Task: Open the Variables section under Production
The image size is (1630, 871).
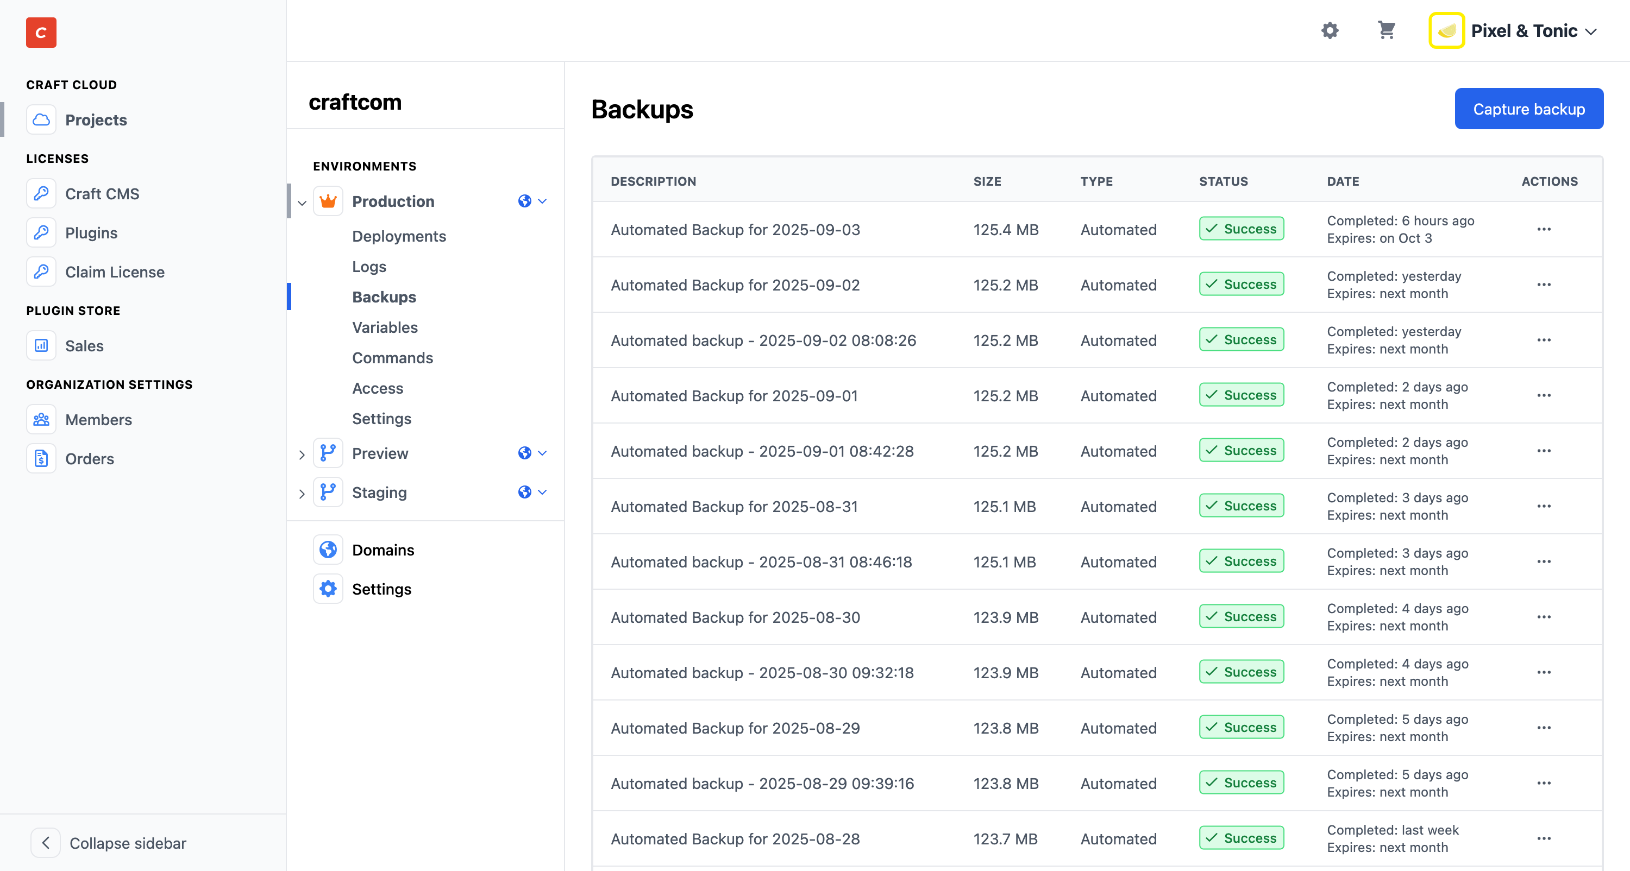Action: [385, 327]
